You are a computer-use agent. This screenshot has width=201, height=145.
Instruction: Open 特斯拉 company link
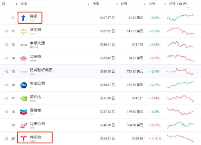point(35,137)
